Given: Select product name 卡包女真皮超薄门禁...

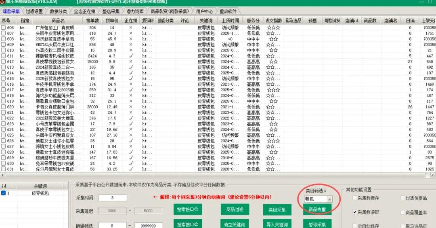Looking at the screenshot, I should [57, 107].
